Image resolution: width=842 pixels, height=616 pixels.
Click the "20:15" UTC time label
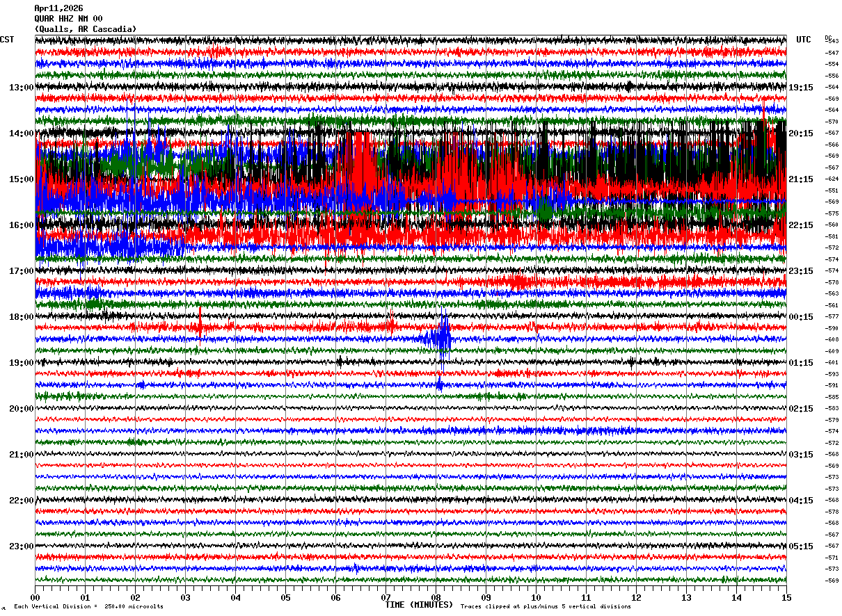[801, 133]
